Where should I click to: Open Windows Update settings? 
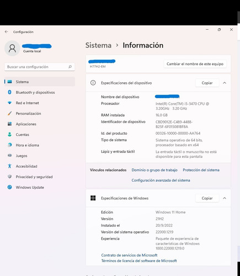(x=40, y=187)
